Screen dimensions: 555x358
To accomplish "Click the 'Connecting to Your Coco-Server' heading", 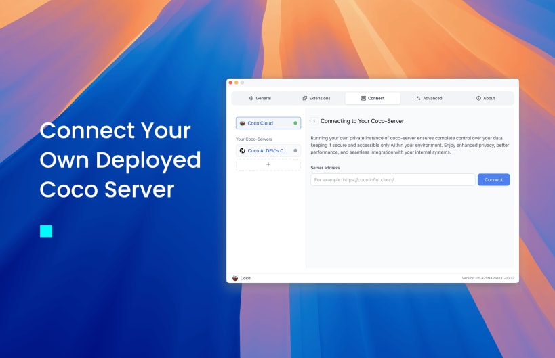I will click(362, 121).
